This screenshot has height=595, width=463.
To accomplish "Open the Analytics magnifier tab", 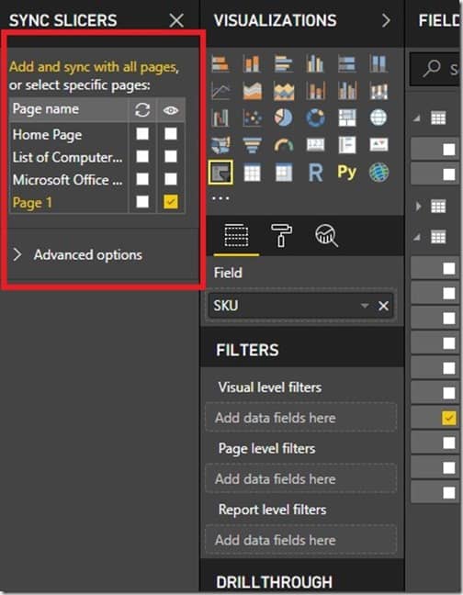I will click(326, 235).
